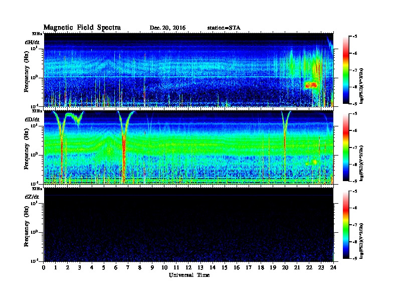Image resolution: width=397 pixels, height=307 pixels.
Task: Click the 'dZ/dt' panel label
Action: tap(32, 197)
